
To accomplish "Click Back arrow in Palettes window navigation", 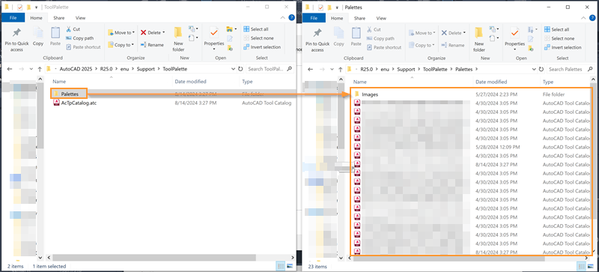I will pos(311,70).
